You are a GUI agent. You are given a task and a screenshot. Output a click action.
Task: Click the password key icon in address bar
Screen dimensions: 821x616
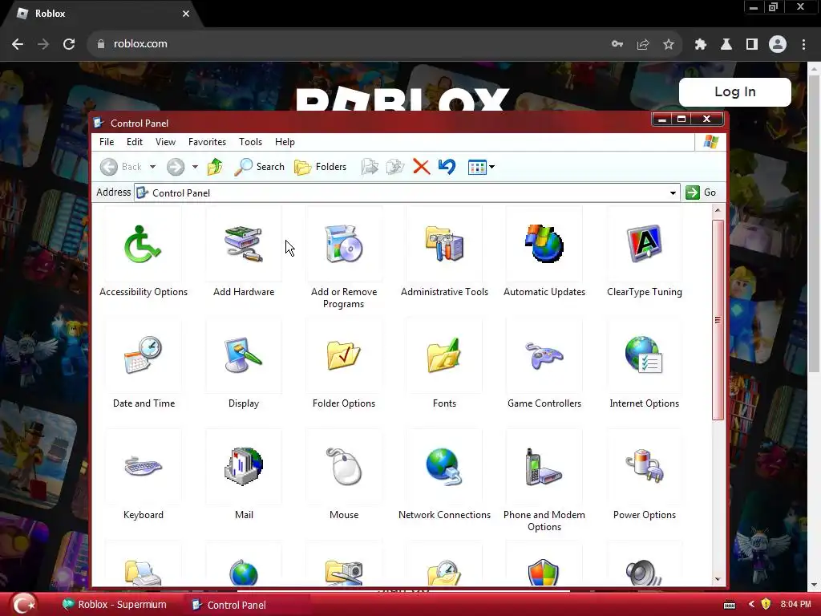pos(617,45)
